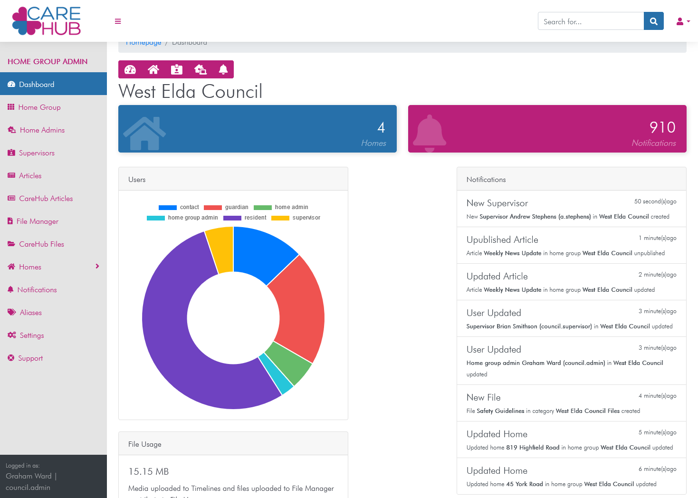This screenshot has height=498, width=698.
Task: Go to Aliases page
Action: (53, 312)
